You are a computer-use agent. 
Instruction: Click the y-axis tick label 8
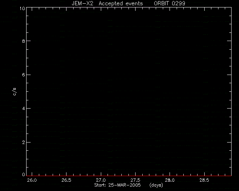click(x=23, y=41)
